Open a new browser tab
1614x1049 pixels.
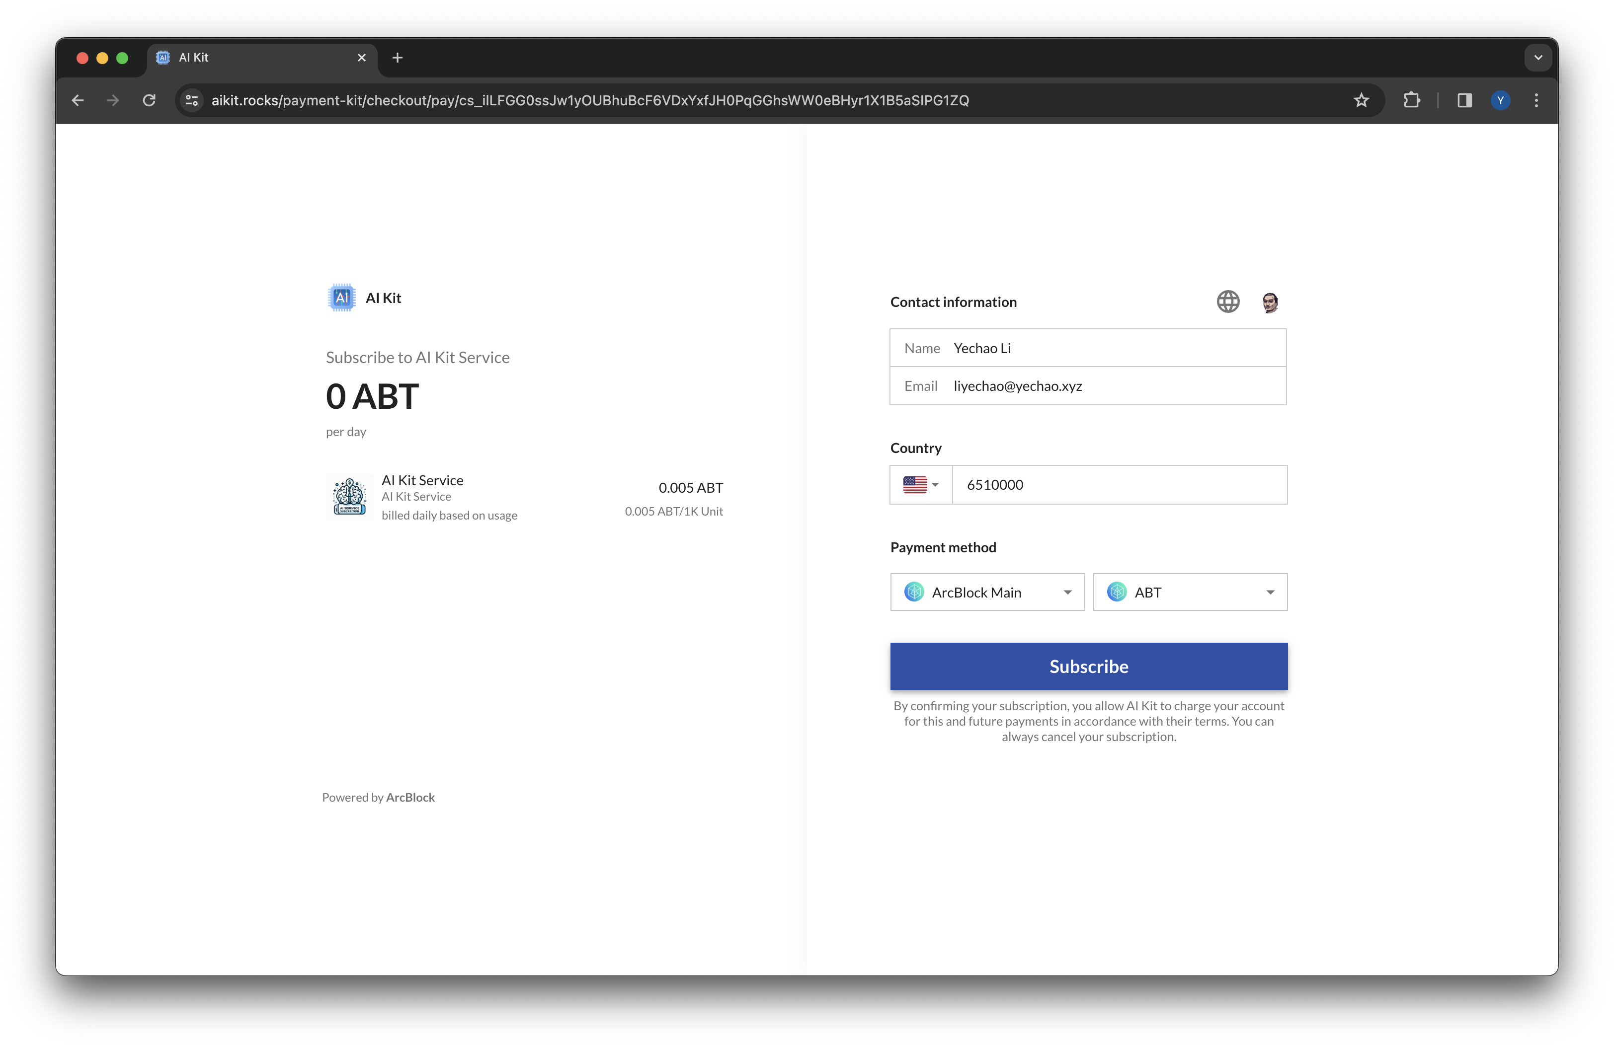tap(398, 58)
